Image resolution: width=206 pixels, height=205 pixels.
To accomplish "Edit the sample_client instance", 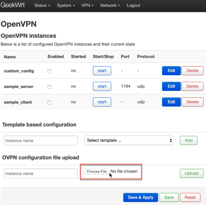I will [x=171, y=102].
